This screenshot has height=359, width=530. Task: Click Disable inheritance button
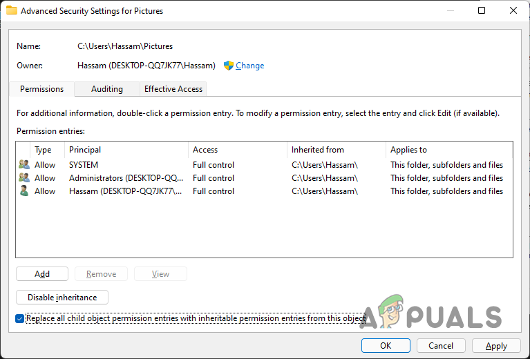[x=62, y=298]
